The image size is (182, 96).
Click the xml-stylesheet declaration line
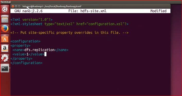tap(70, 24)
